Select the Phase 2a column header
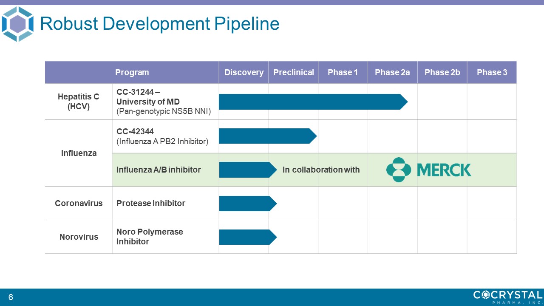 coord(392,72)
